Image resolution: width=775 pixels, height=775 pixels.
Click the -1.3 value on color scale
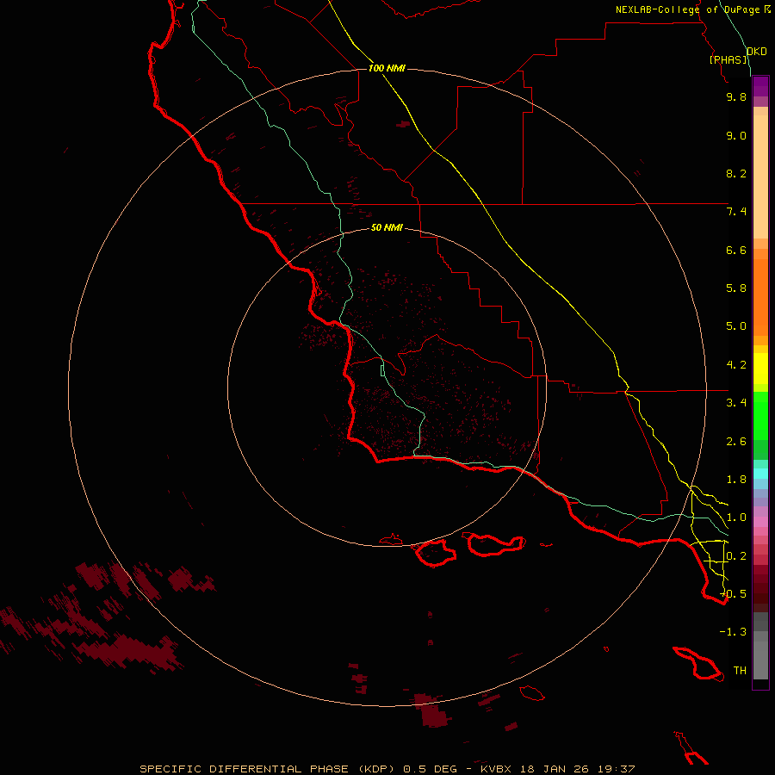pyautogui.click(x=733, y=632)
